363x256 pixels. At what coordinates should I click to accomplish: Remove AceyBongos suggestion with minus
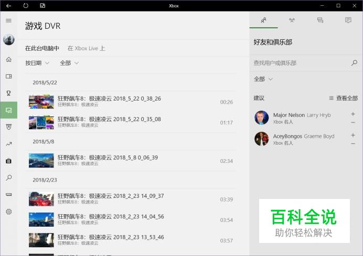coord(353,144)
